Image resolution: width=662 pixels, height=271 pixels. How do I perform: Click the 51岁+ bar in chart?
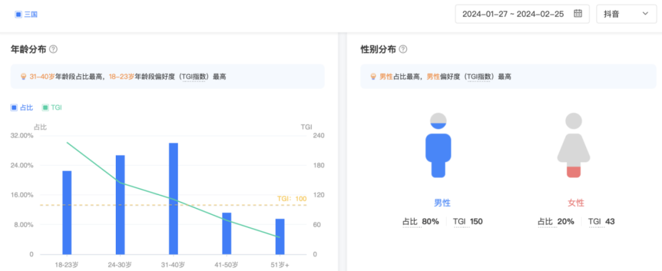click(x=280, y=236)
